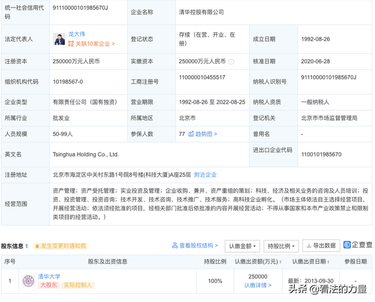
Task: Select registration authority 北京市市场监督管理局
Action: click(329, 118)
